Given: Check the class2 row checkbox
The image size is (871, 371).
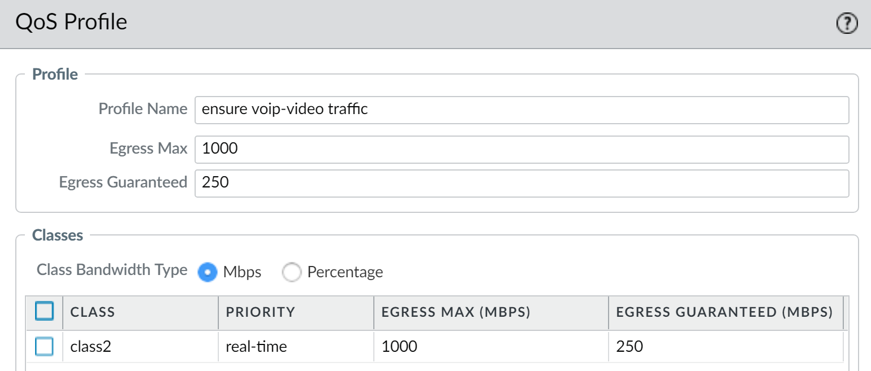Looking at the screenshot, I should [x=44, y=346].
